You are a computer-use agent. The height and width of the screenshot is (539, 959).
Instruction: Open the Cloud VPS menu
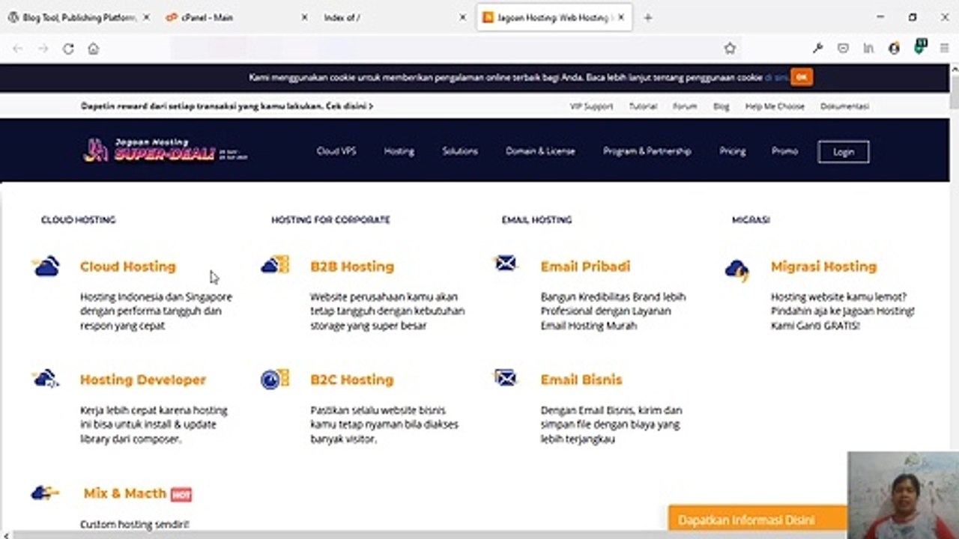(x=336, y=151)
